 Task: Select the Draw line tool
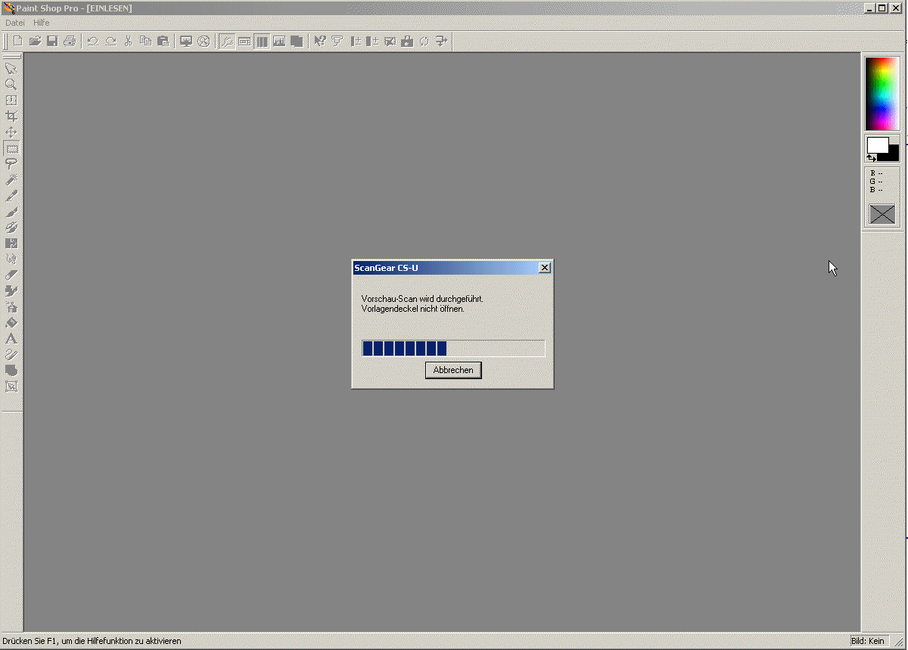11,355
